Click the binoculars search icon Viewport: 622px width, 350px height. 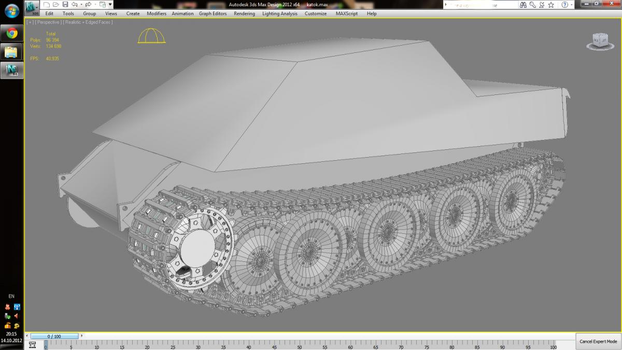click(523, 5)
